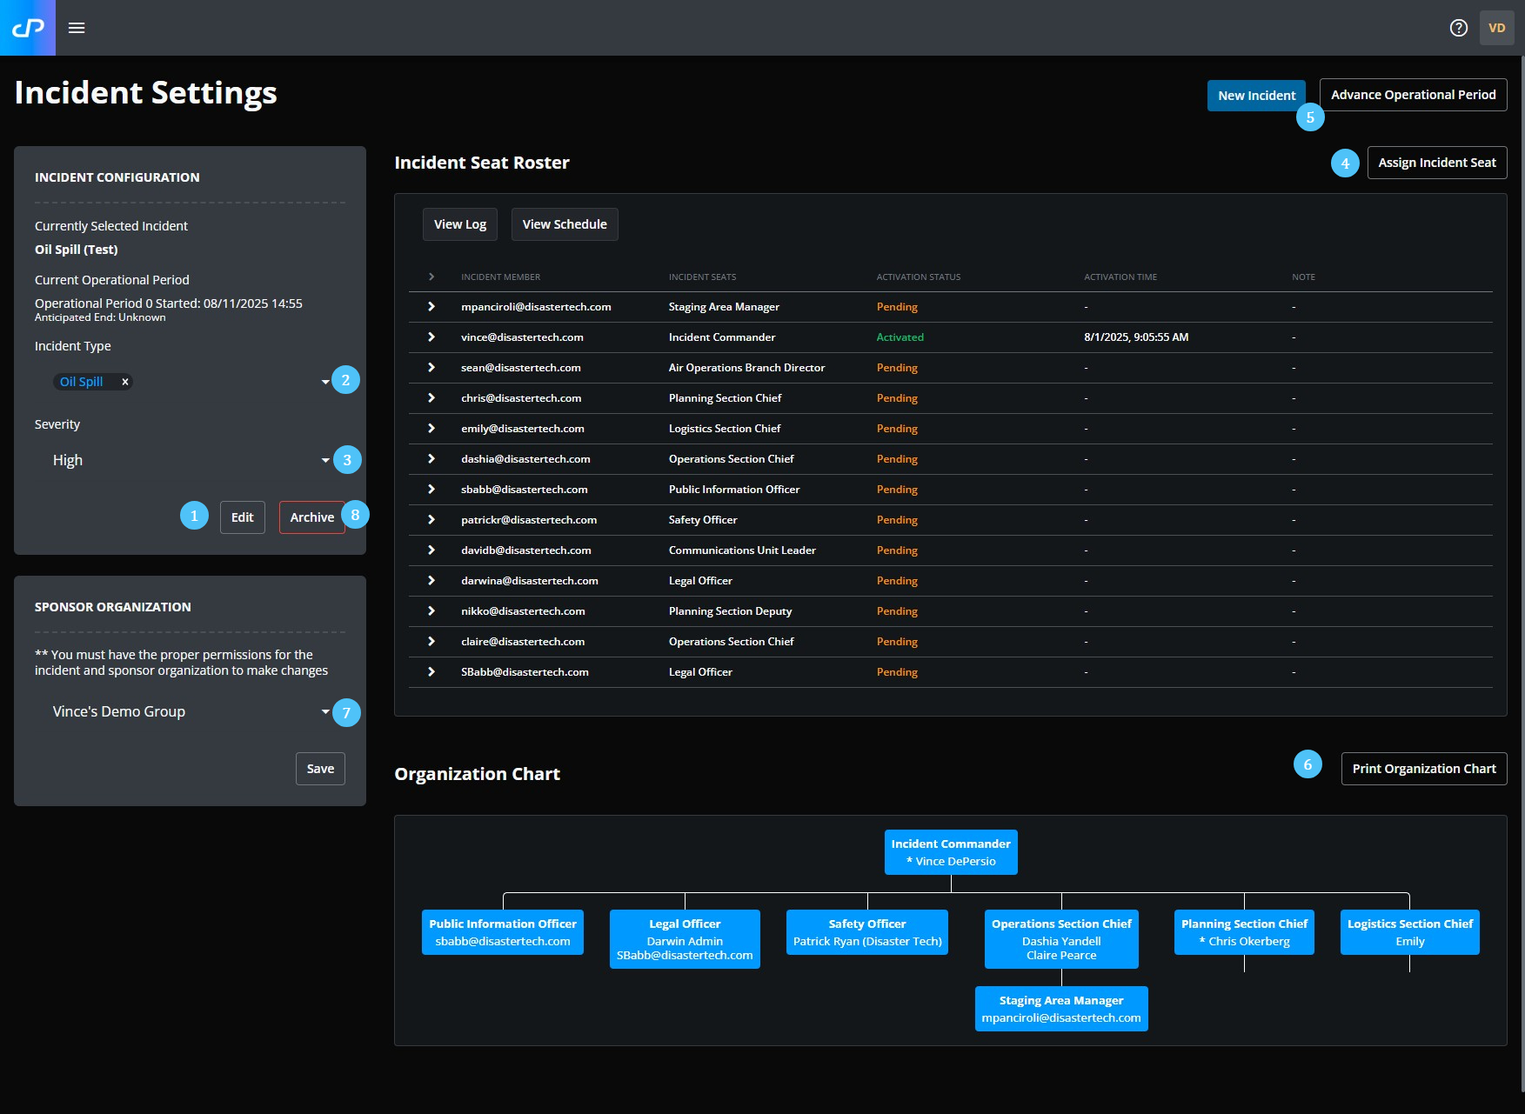Image resolution: width=1525 pixels, height=1114 pixels.
Task: Expand the vince@disastertech.com roster row
Action: pos(432,337)
